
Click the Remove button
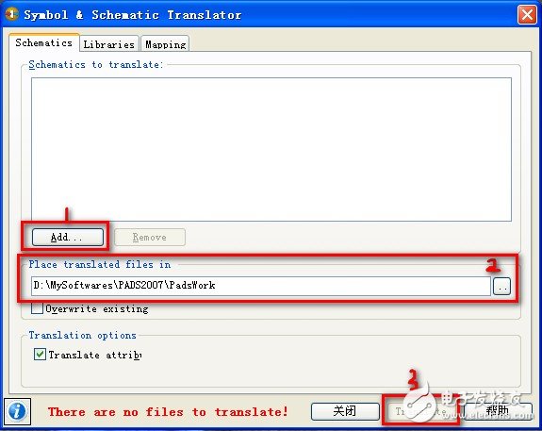(150, 238)
